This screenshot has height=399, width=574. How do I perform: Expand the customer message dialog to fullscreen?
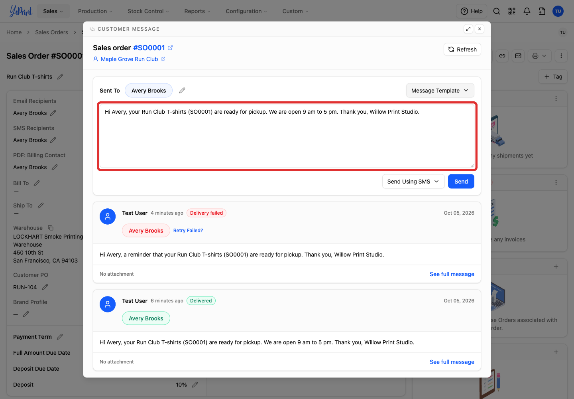click(x=468, y=29)
